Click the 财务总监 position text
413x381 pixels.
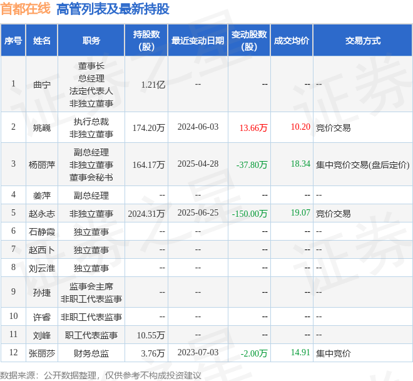tap(91, 353)
